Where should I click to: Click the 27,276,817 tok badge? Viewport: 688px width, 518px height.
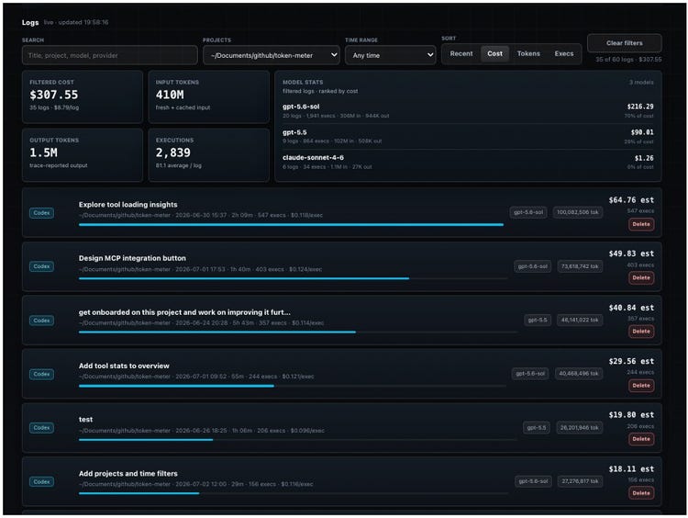tap(580, 481)
